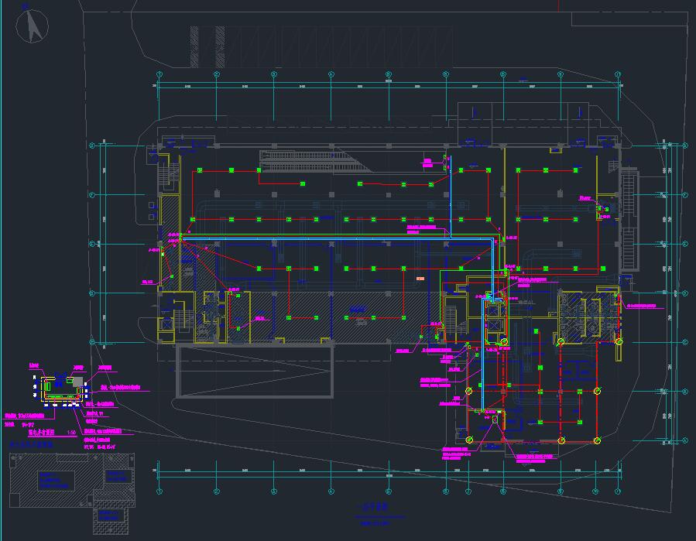Click the topmost grid axis bubble on right edge
This screenshot has width=696, height=541.
[x=684, y=146]
